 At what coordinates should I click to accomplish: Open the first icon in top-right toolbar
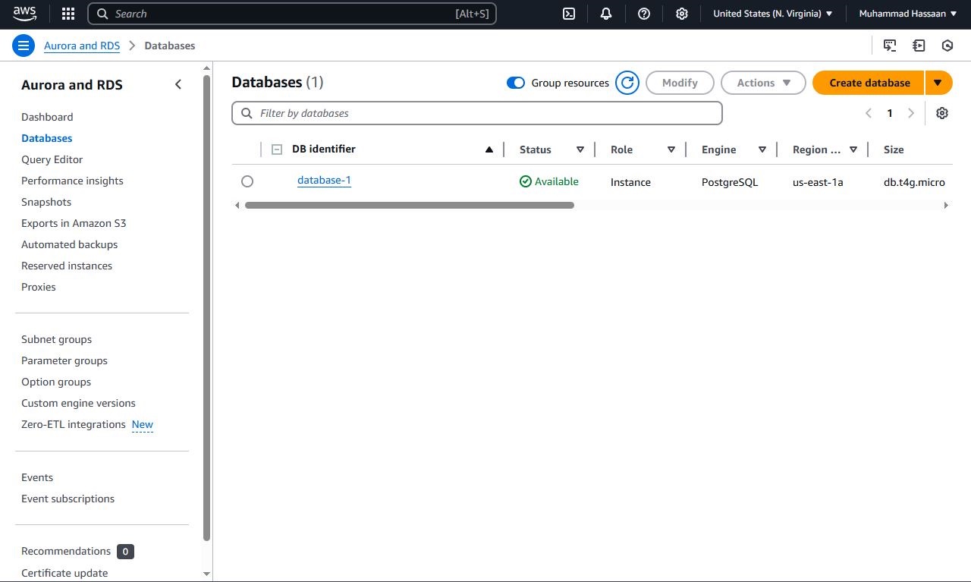pyautogui.click(x=890, y=46)
